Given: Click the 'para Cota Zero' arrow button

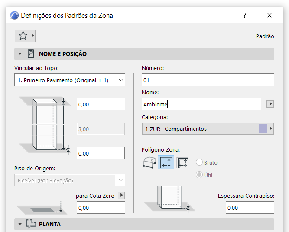Looking at the screenshot, I should tap(121, 196).
